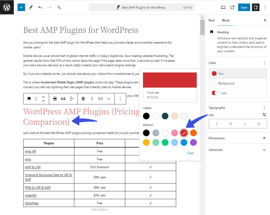Viewport: 270px width, 215px height.
Task: Open the AMP for WP link
Action: tap(33, 167)
